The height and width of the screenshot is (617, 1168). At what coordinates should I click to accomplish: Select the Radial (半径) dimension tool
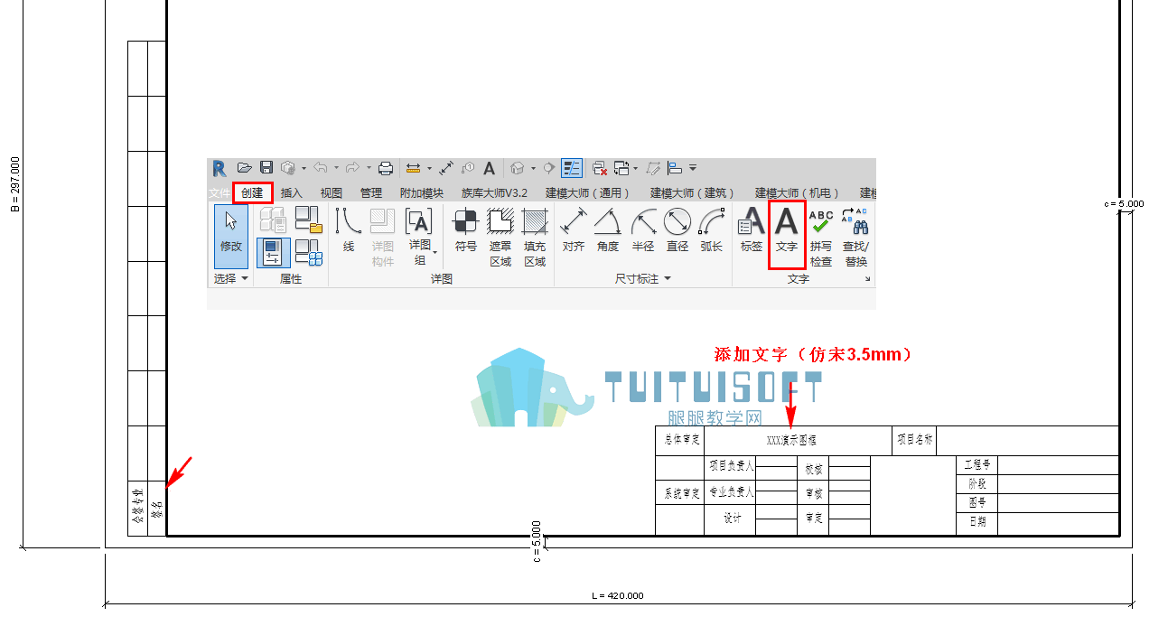643,229
